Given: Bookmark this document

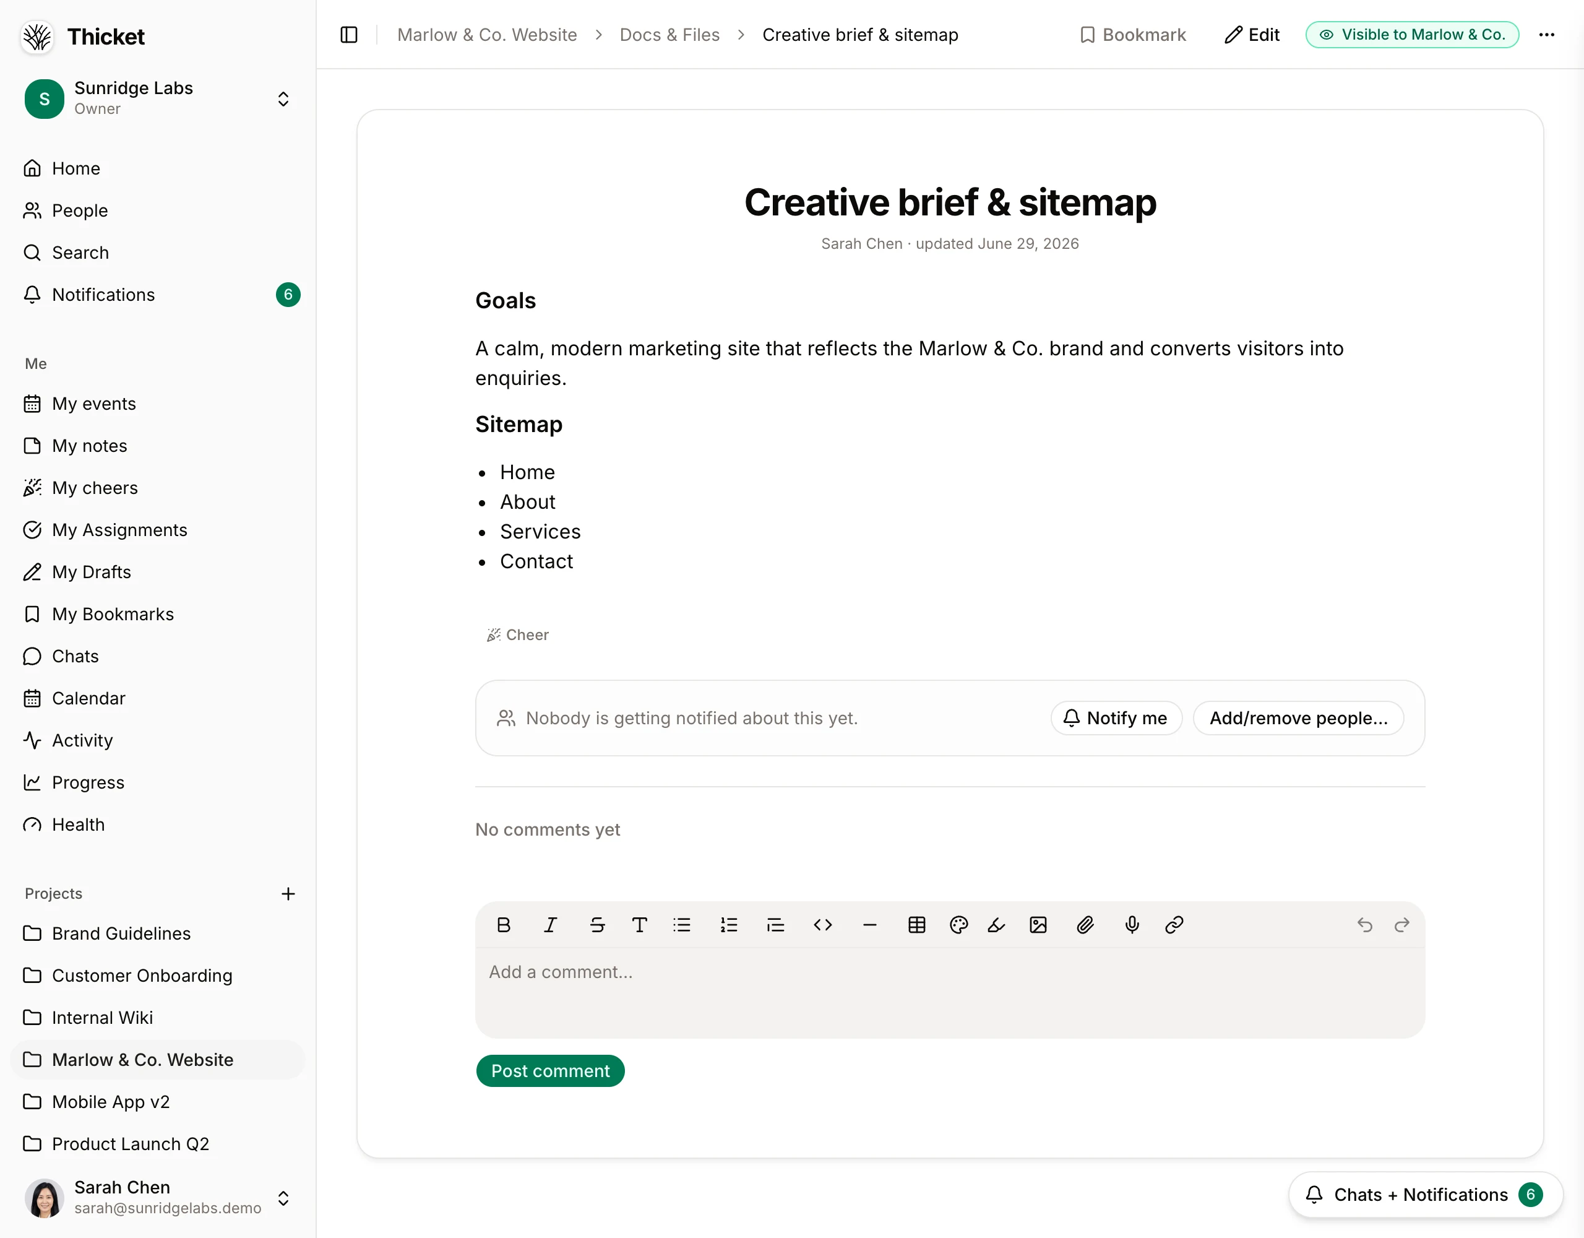Looking at the screenshot, I should [x=1132, y=35].
